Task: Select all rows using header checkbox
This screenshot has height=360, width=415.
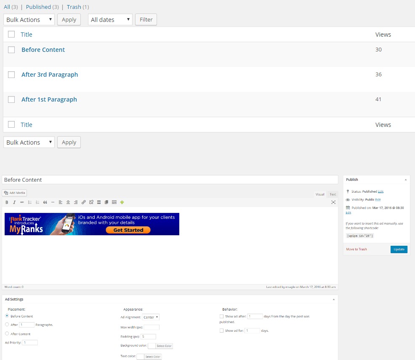Action: click(x=11, y=34)
